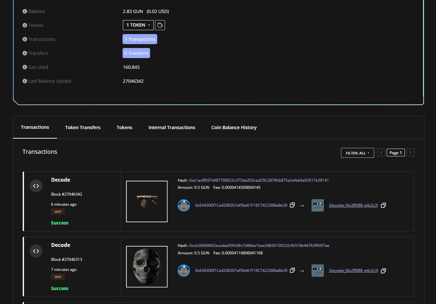Click sender avatar in the 6 minutes ago transaction

point(184,205)
